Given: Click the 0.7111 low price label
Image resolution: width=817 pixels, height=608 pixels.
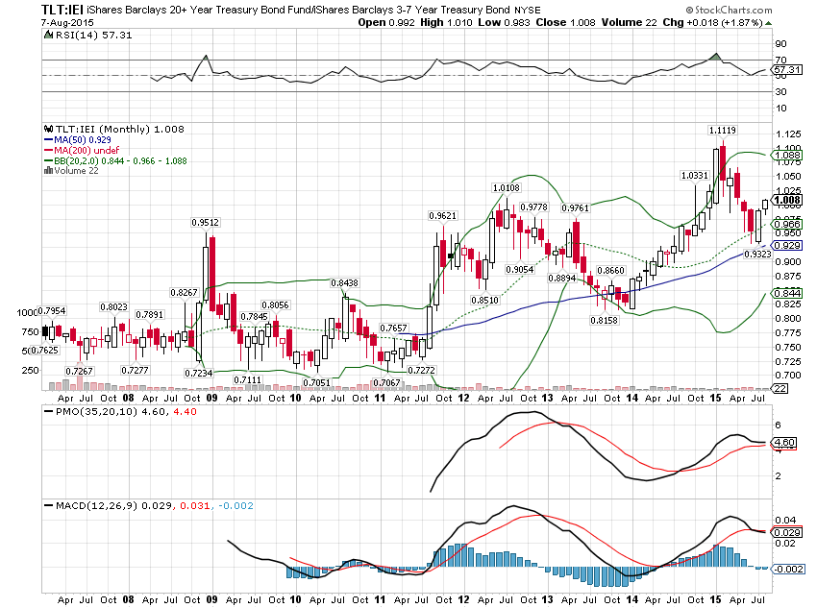Looking at the screenshot, I should [x=247, y=380].
